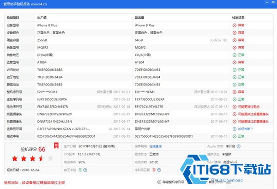The height and width of the screenshot is (189, 277).
Task: Select read Bluetooth address 70:EF:00:06:34:B4
Action: tap(148, 77)
